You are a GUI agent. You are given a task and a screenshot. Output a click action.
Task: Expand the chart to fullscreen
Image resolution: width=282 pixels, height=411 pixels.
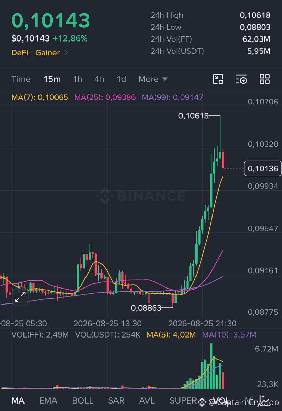20,297
